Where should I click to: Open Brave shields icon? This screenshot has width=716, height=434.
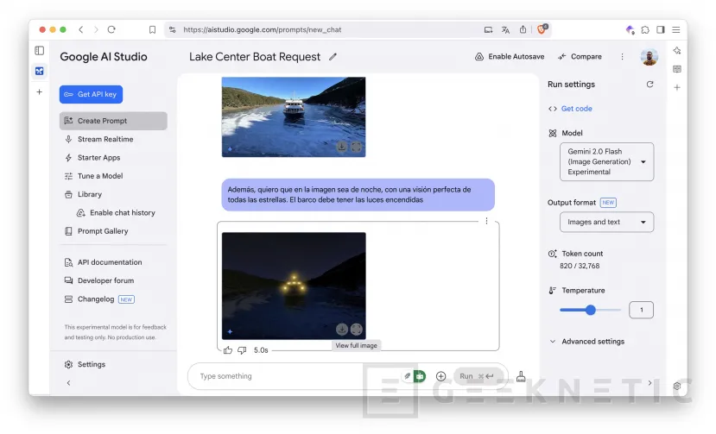pyautogui.click(x=542, y=29)
